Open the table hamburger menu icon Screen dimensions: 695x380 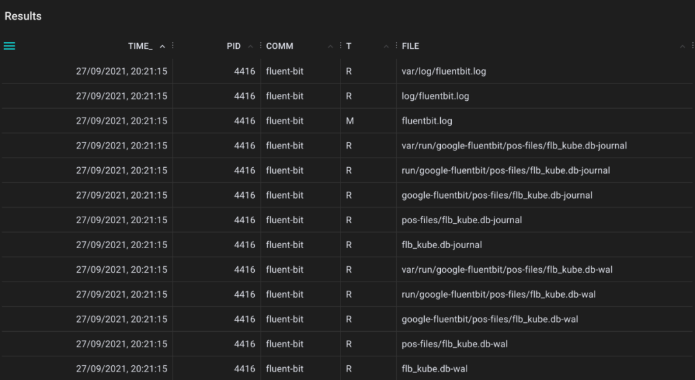pyautogui.click(x=9, y=46)
